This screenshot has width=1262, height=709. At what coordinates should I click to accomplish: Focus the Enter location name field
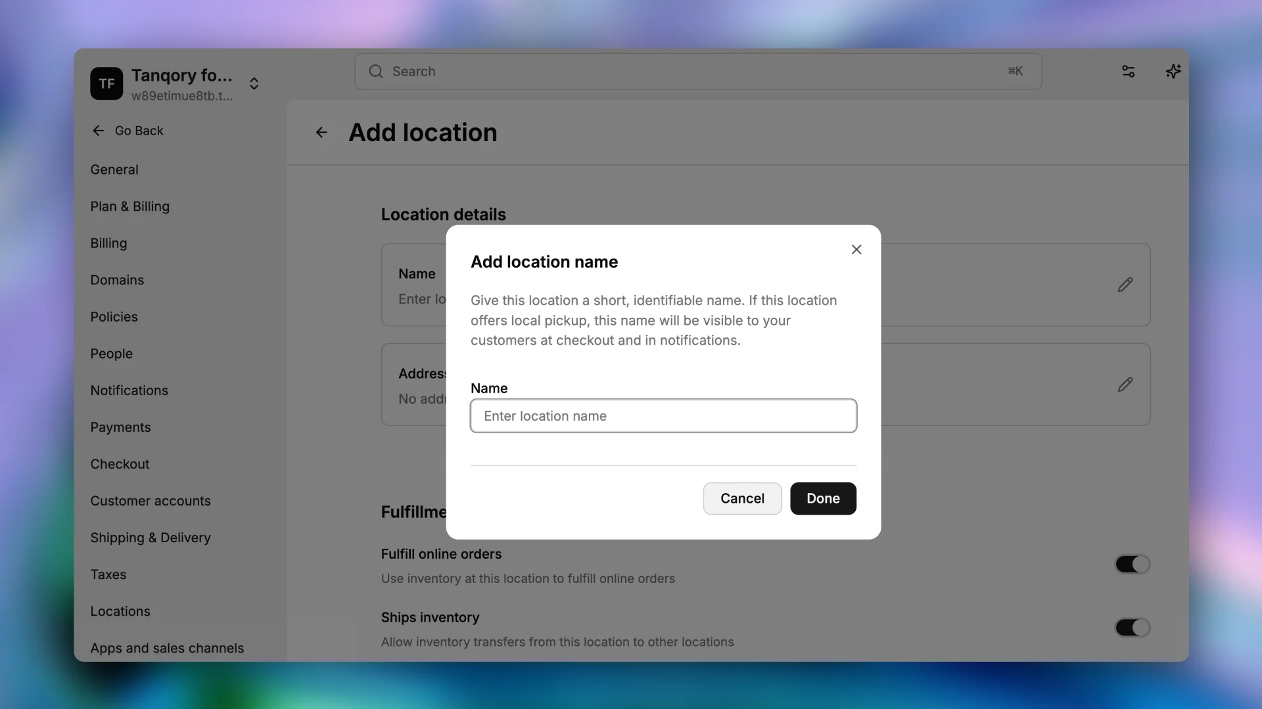663,416
